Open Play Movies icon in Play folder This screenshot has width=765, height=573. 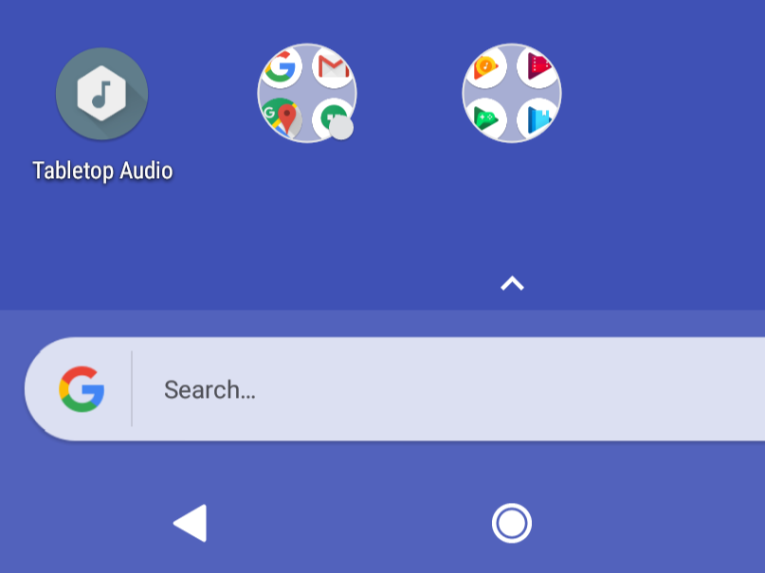(x=537, y=67)
